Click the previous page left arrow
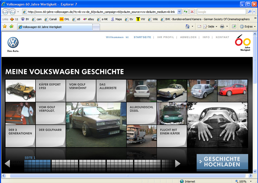 pyautogui.click(x=7, y=163)
